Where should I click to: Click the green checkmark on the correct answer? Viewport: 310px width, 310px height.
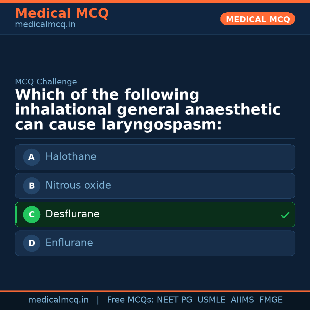tap(285, 215)
